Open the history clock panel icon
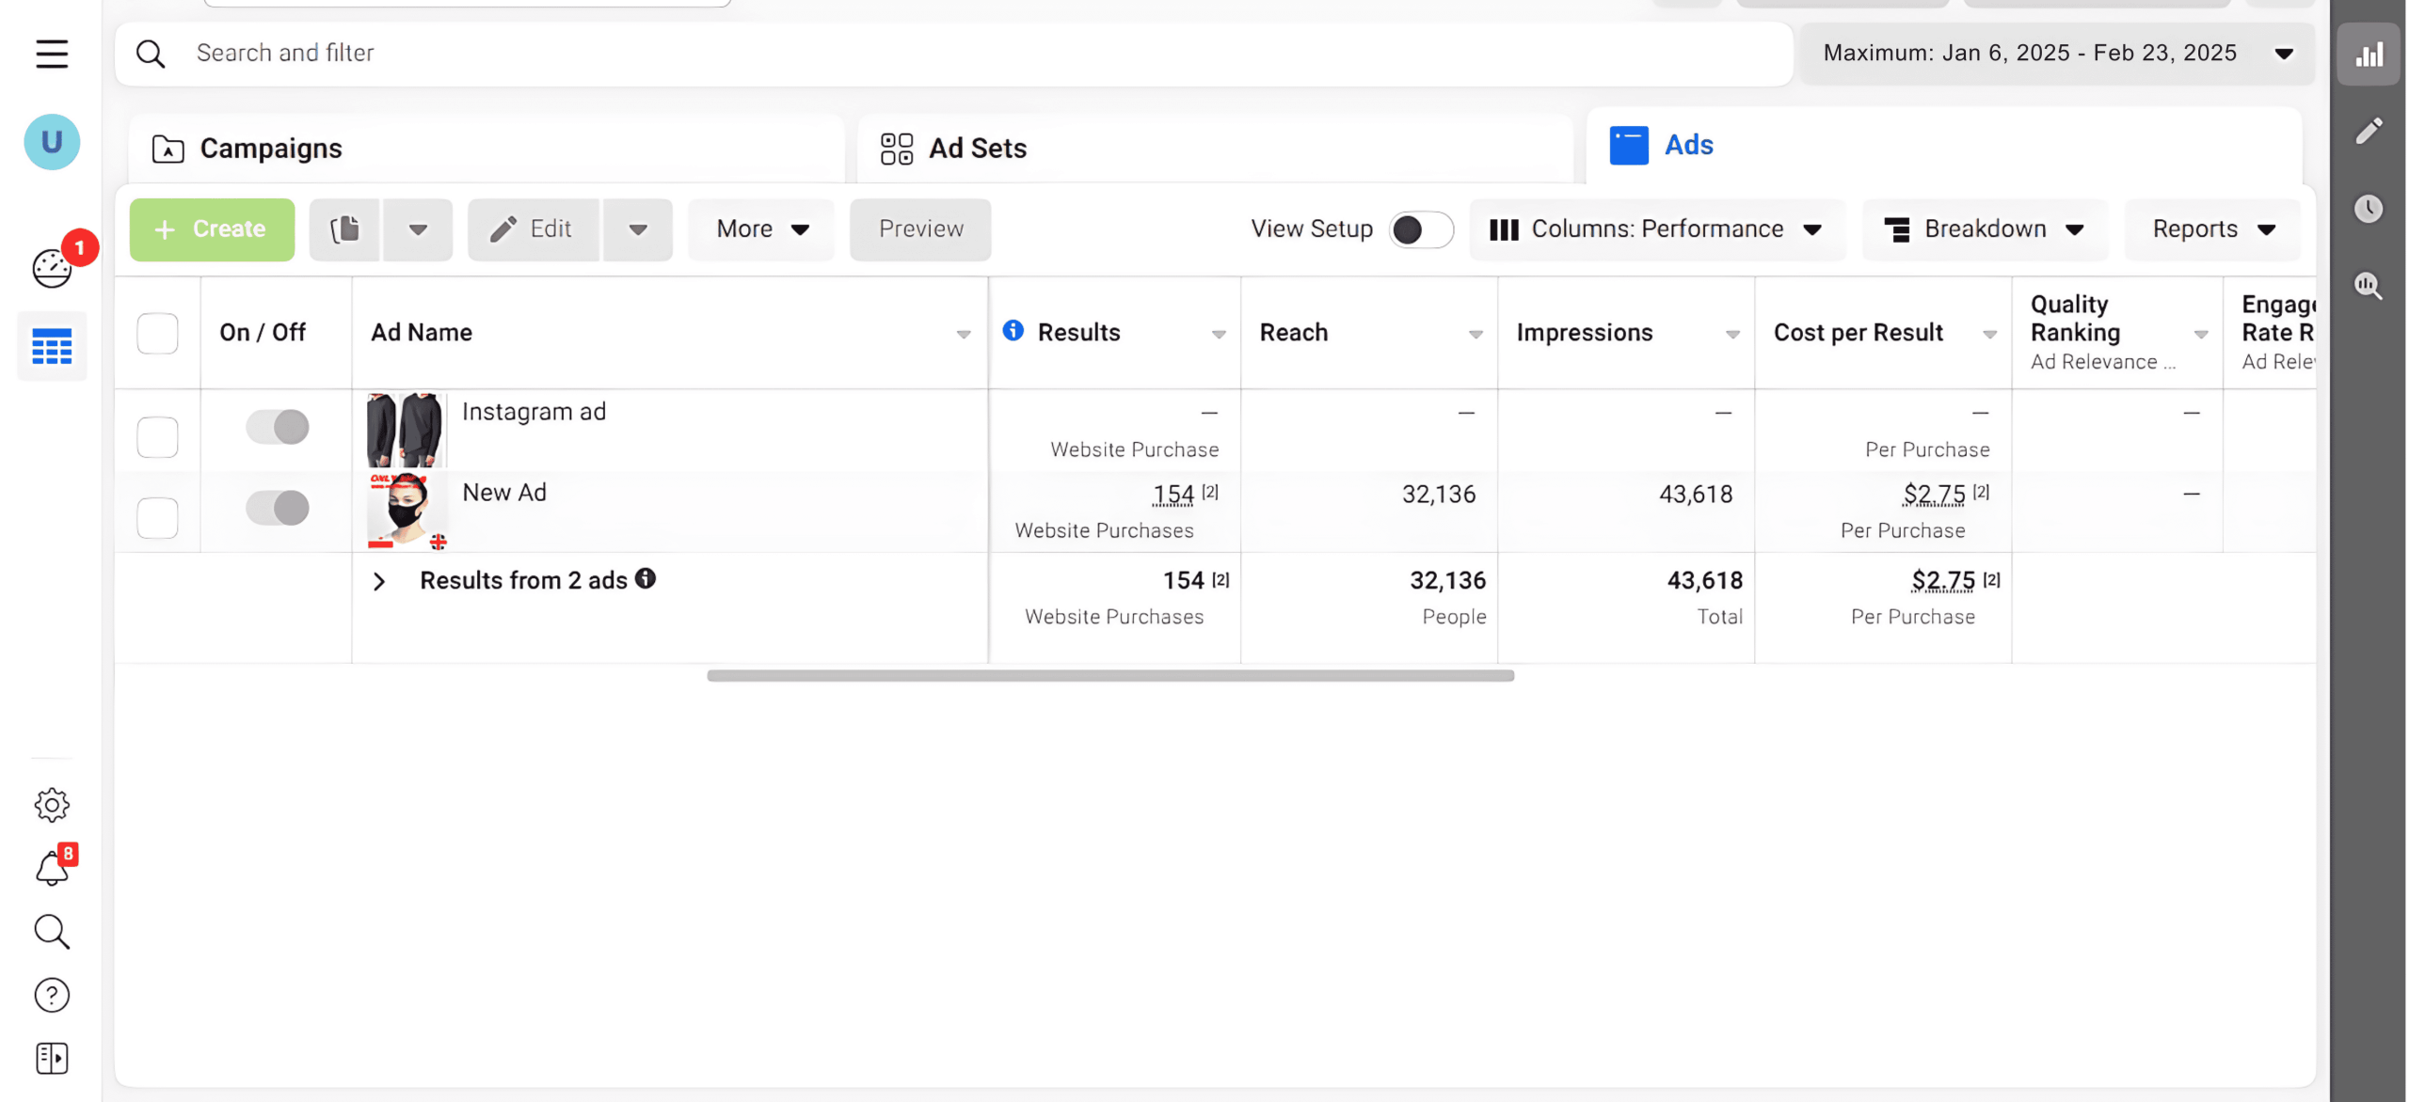 click(x=2368, y=208)
